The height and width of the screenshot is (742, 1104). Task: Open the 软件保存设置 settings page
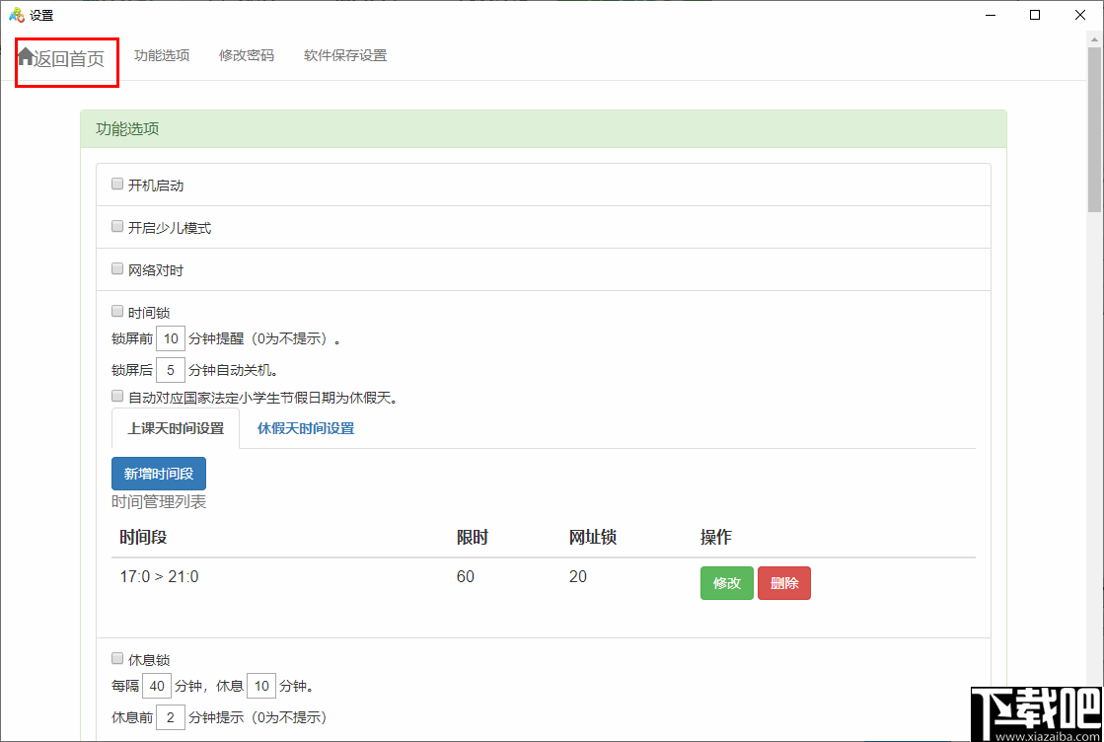coord(344,55)
